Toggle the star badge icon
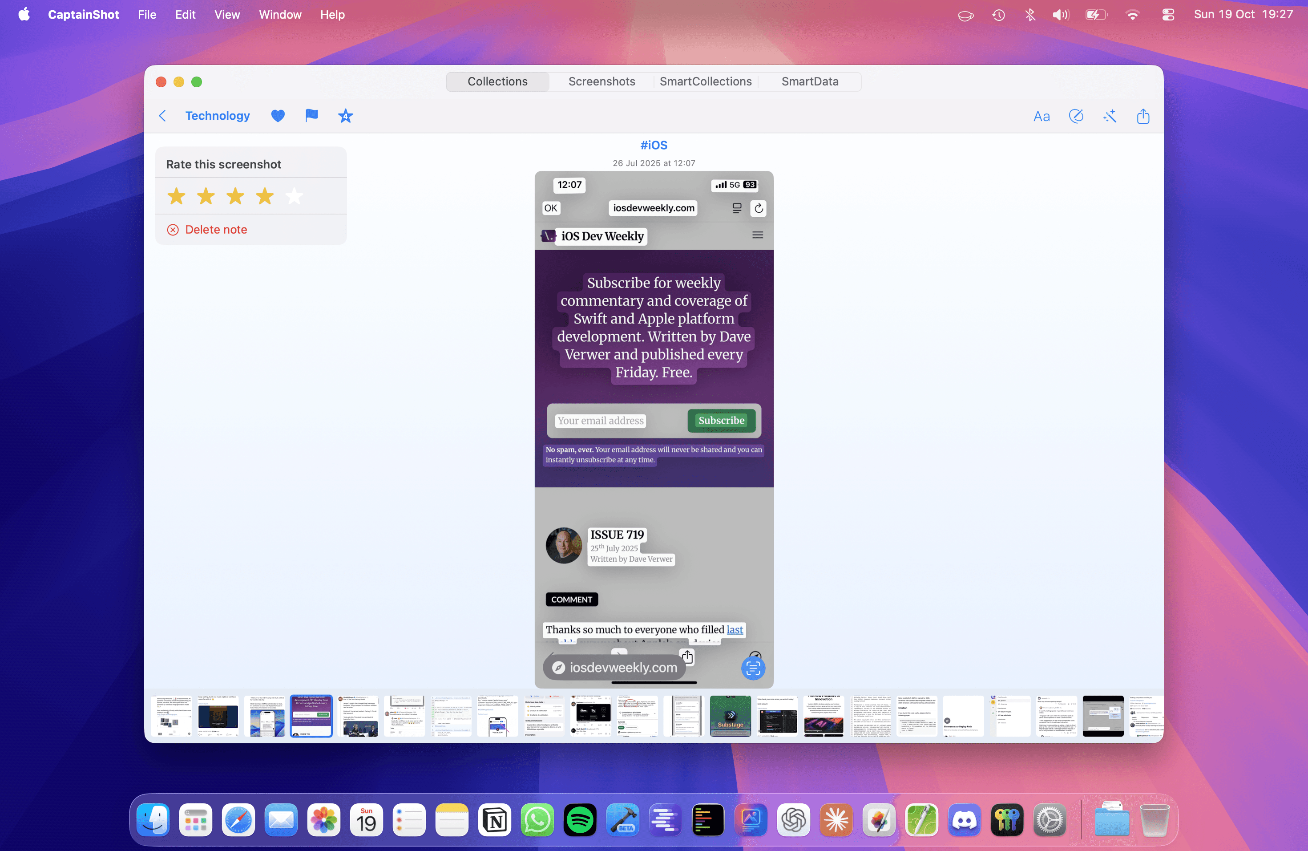This screenshot has width=1308, height=851. [x=345, y=116]
